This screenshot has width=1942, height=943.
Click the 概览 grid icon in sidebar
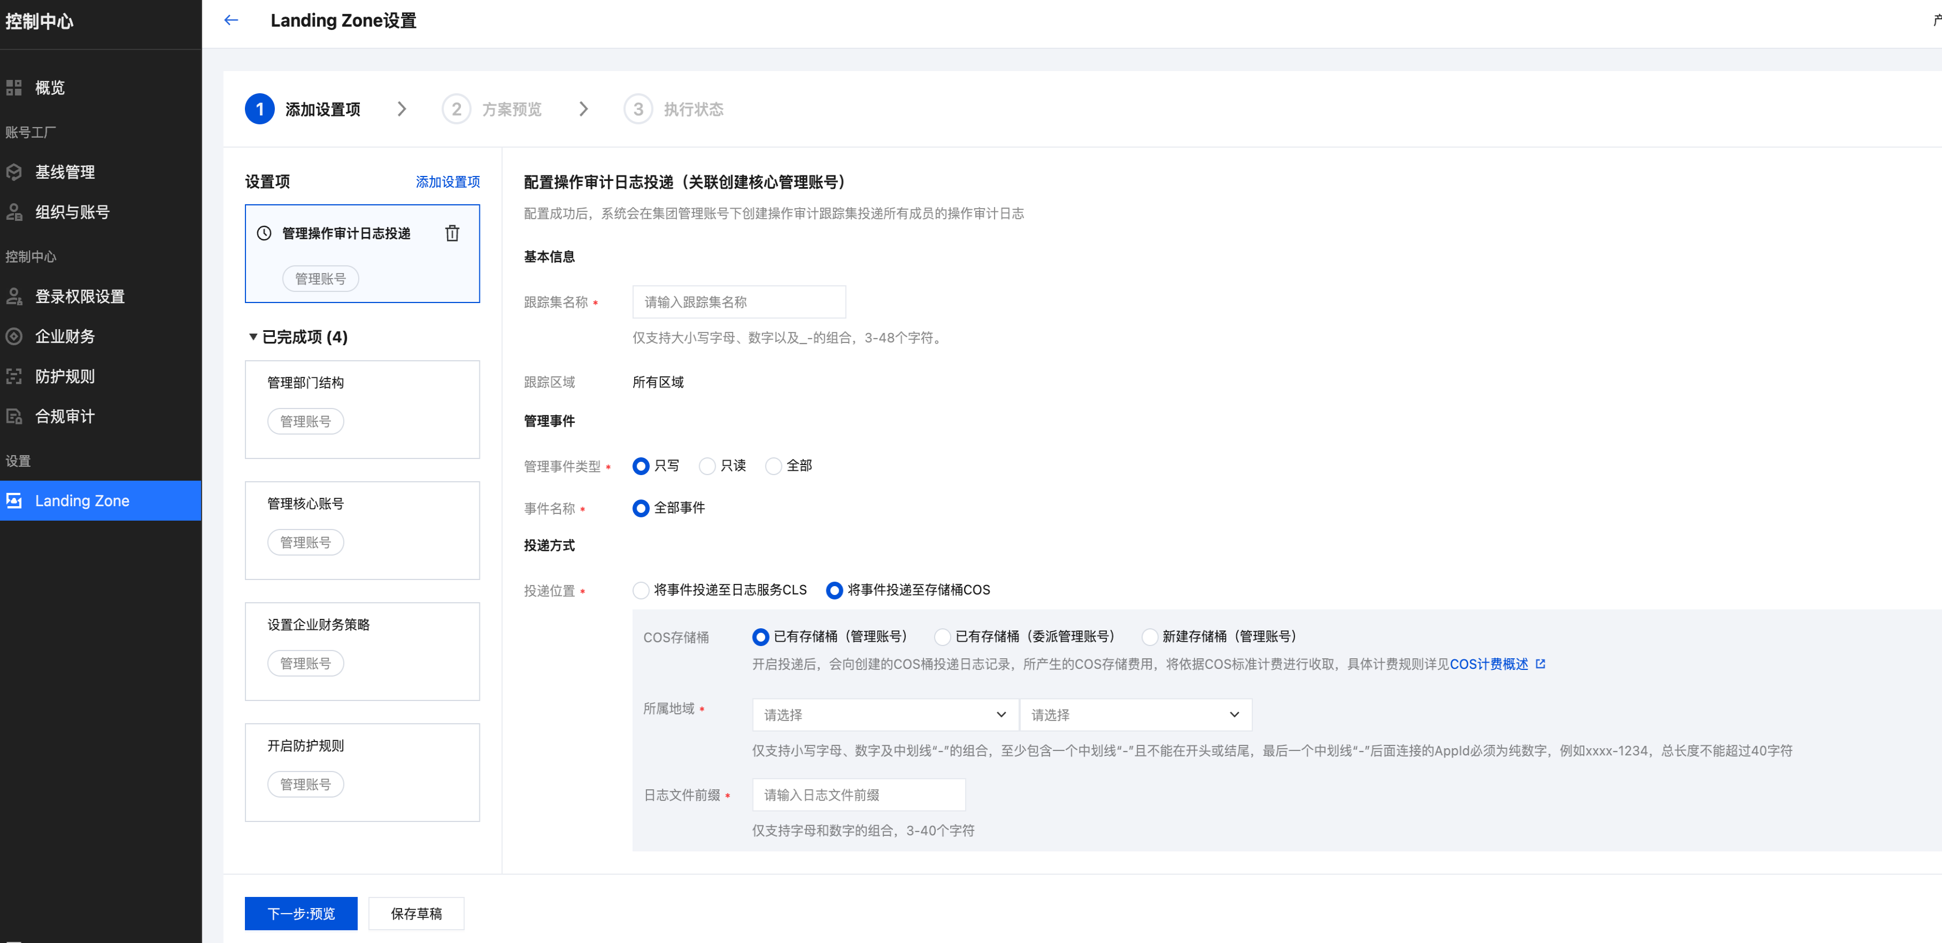(x=14, y=88)
